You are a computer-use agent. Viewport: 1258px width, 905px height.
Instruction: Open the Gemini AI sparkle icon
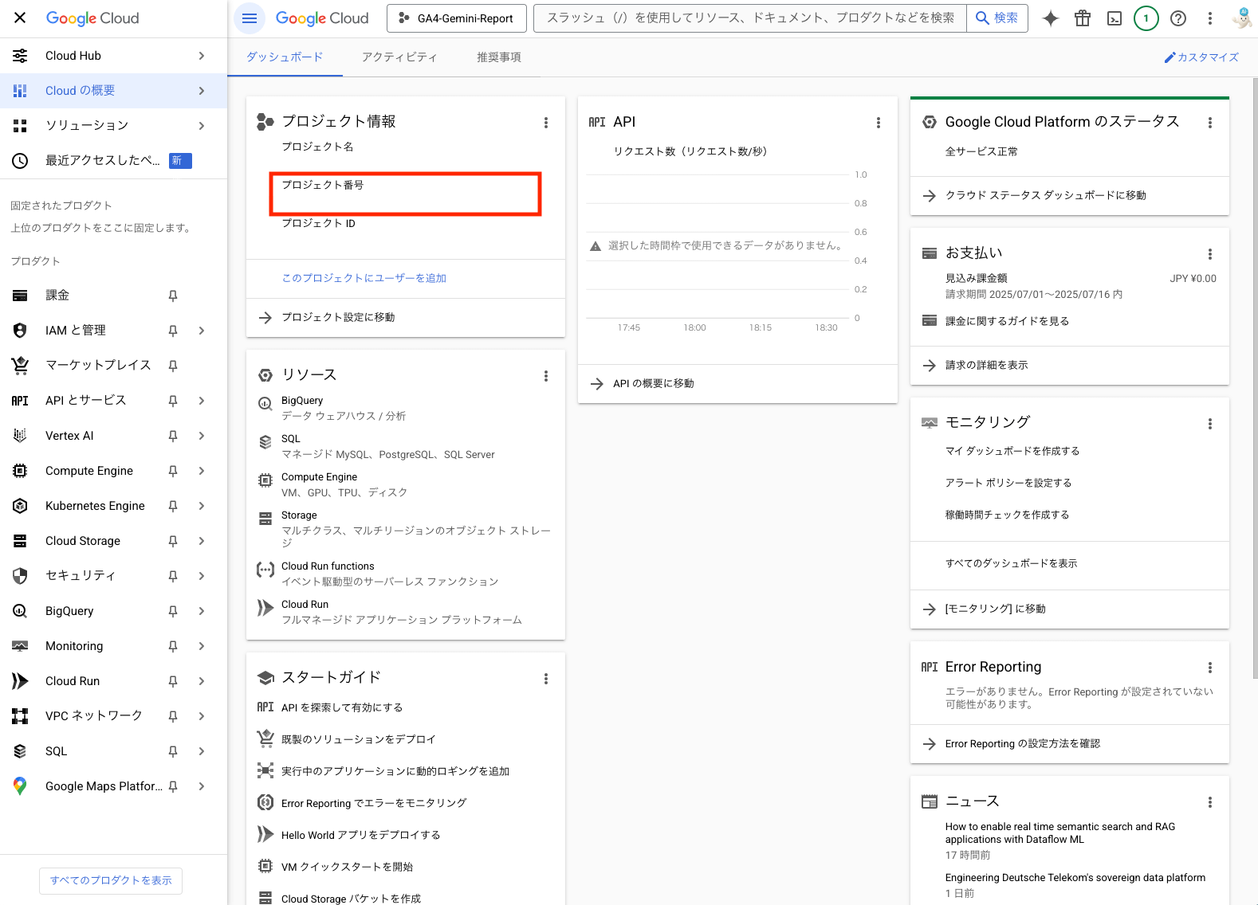[1051, 18]
